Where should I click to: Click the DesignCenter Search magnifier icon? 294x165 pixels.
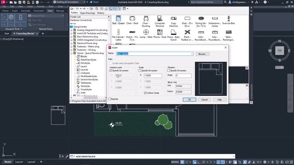96,9
